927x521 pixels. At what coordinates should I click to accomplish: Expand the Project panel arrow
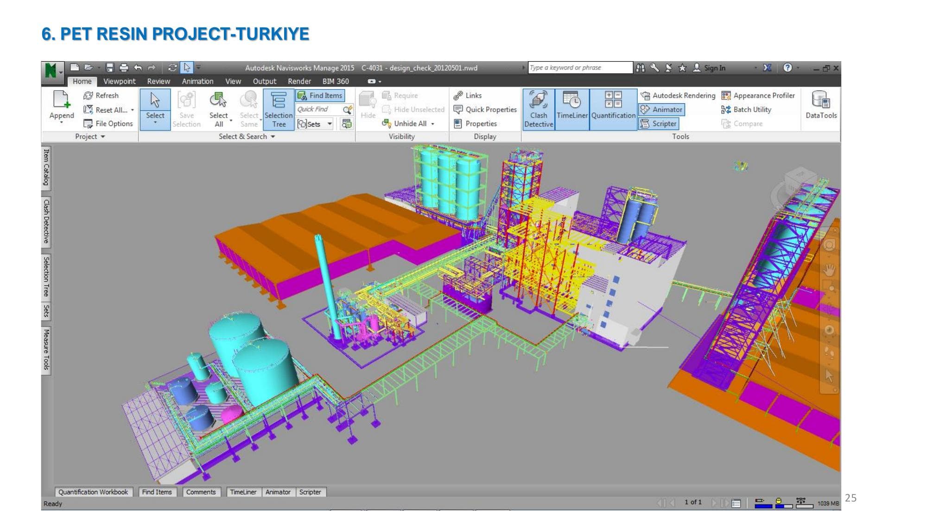[x=103, y=137]
